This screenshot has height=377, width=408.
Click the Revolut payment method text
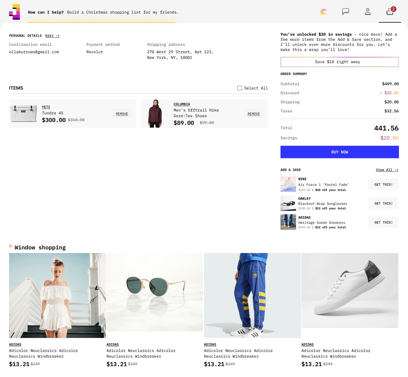click(x=95, y=52)
